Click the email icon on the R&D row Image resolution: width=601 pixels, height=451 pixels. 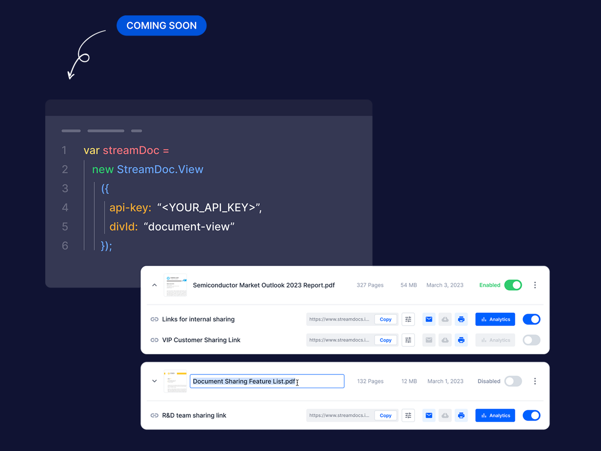click(428, 415)
